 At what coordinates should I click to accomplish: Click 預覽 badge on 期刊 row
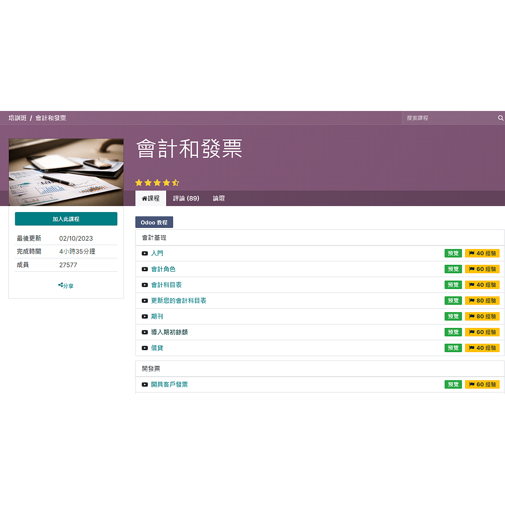(x=453, y=317)
